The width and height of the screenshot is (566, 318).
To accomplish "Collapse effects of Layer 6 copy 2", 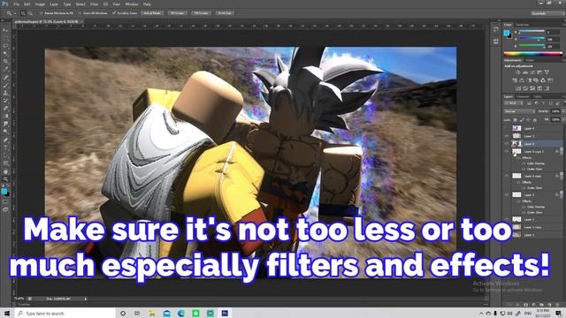I will tap(562, 151).
